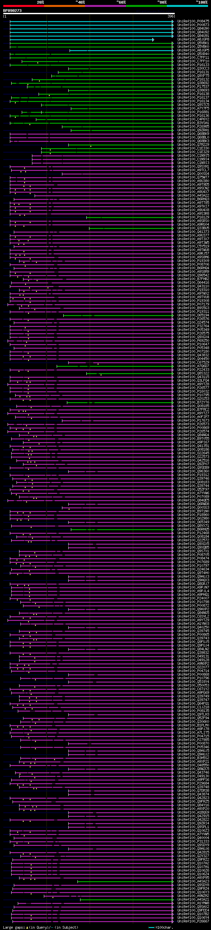The height and width of the screenshot is (930, 211).
Task: Select the UniRef100_A8JGP8 hit label
Action: click(x=193, y=40)
